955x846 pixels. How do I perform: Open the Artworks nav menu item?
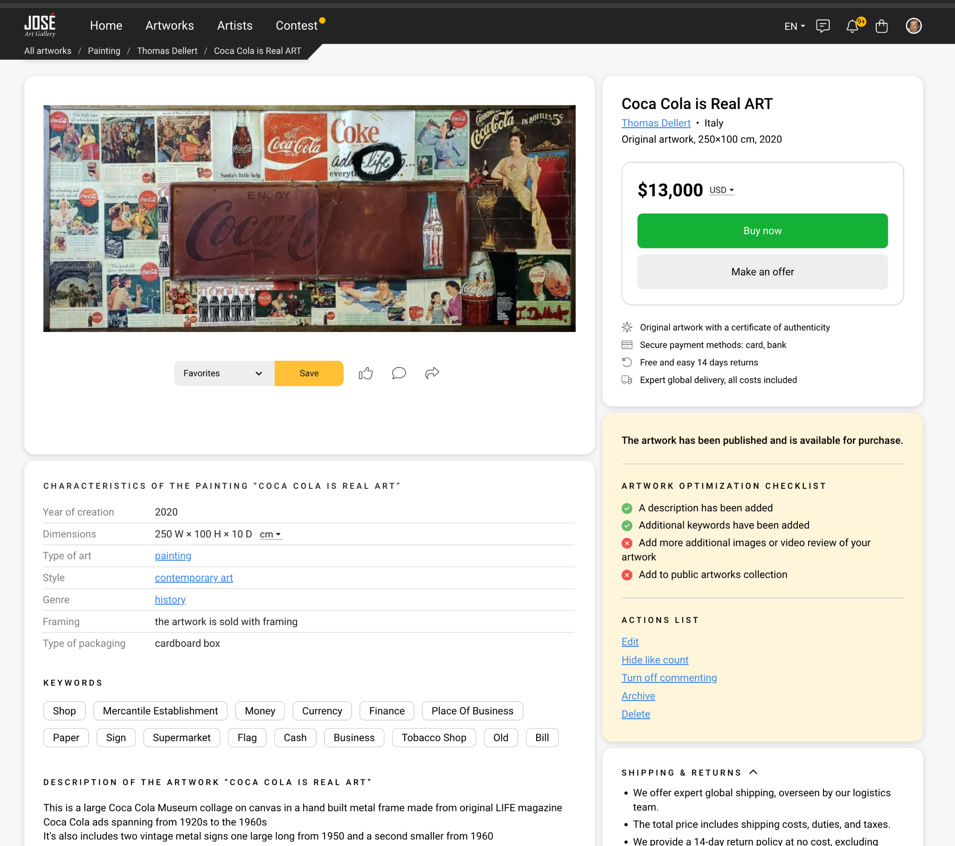(170, 25)
